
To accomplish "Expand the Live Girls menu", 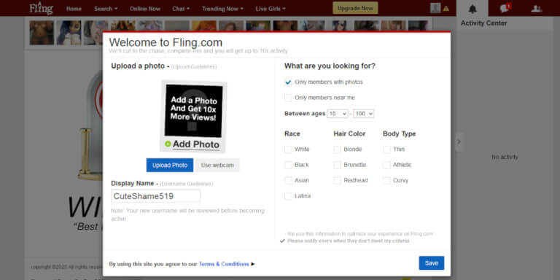I will [271, 9].
